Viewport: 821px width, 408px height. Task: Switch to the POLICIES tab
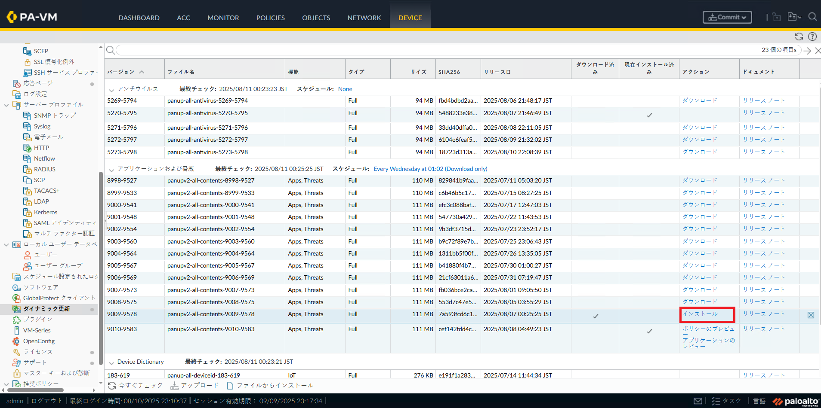pyautogui.click(x=270, y=18)
